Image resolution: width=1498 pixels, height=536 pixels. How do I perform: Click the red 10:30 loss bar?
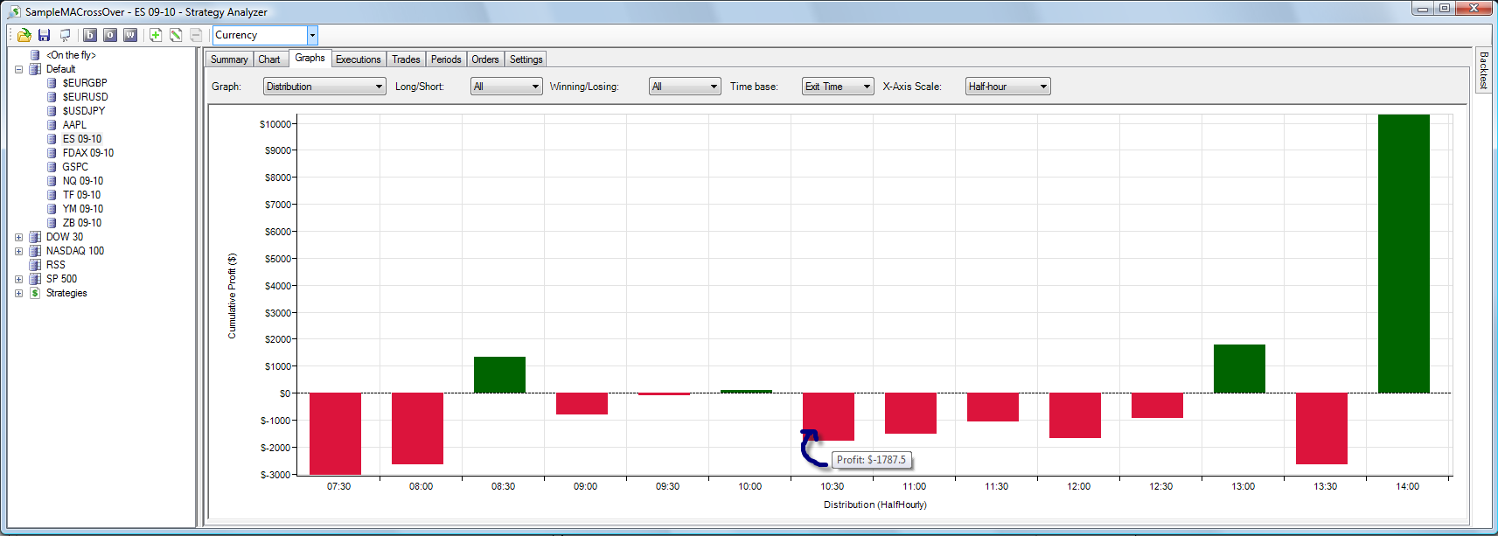(828, 417)
